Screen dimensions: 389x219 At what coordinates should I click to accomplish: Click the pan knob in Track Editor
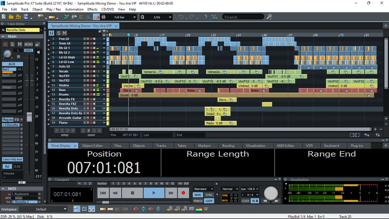pos(7,54)
